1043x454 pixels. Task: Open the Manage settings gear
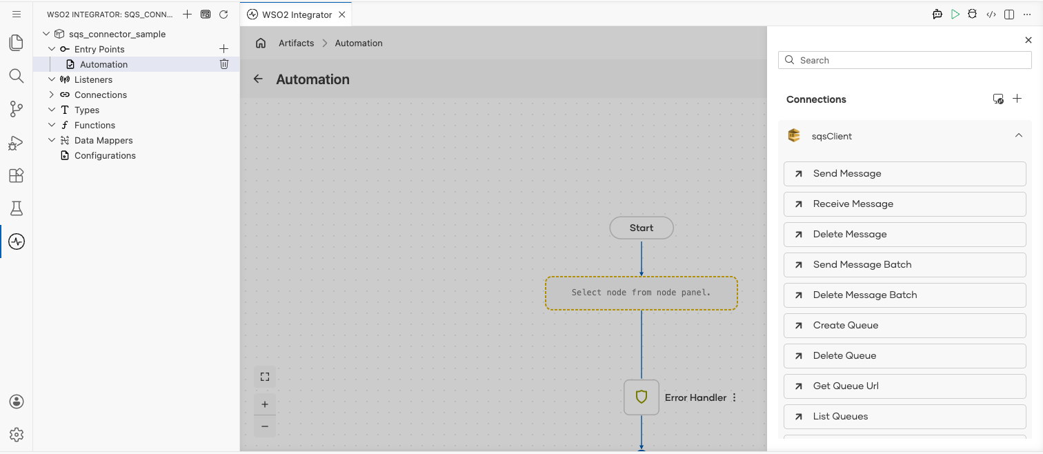pos(17,435)
